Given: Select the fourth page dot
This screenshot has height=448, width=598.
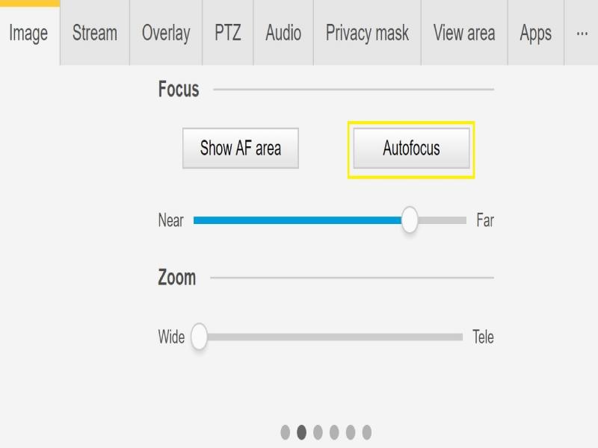Looking at the screenshot, I should click(x=334, y=432).
